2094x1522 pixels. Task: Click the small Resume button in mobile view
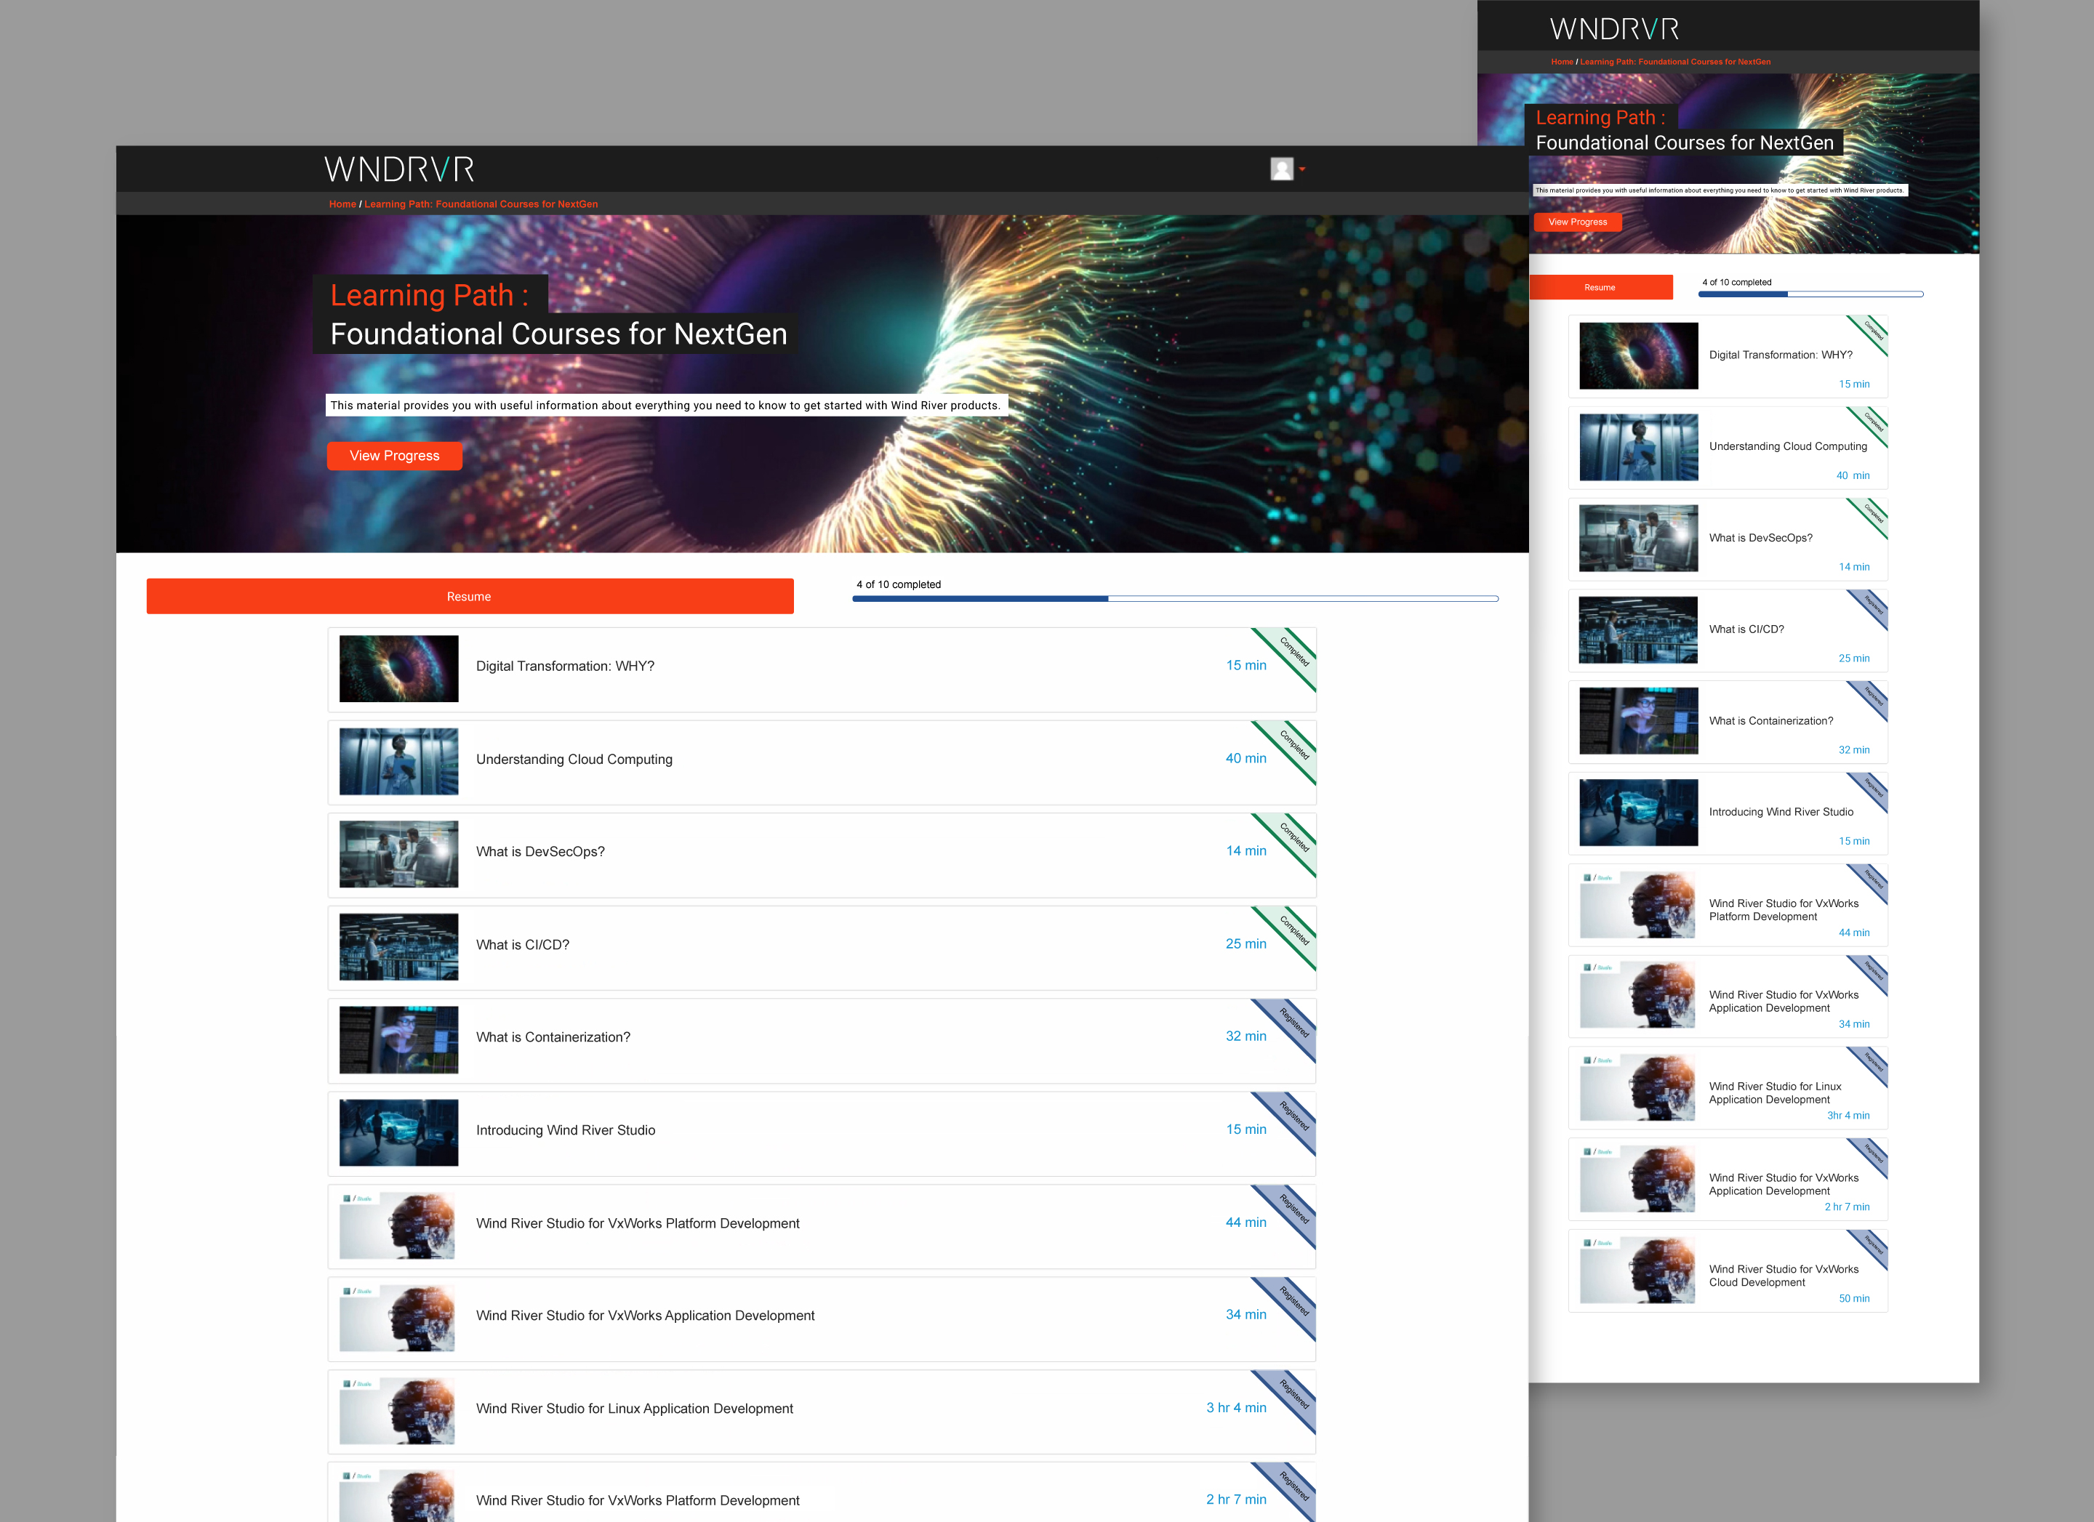coord(1600,288)
